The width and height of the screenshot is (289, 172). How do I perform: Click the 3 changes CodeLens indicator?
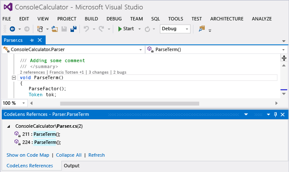coord(99,72)
